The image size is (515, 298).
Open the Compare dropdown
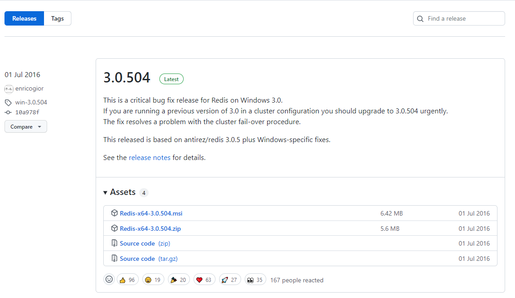(x=26, y=126)
